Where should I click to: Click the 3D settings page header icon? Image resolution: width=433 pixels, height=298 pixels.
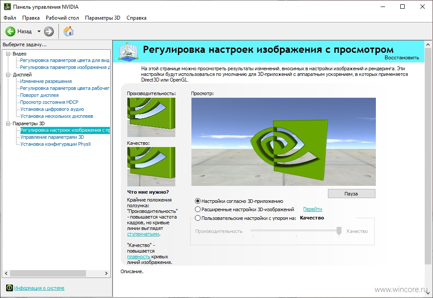point(128,51)
